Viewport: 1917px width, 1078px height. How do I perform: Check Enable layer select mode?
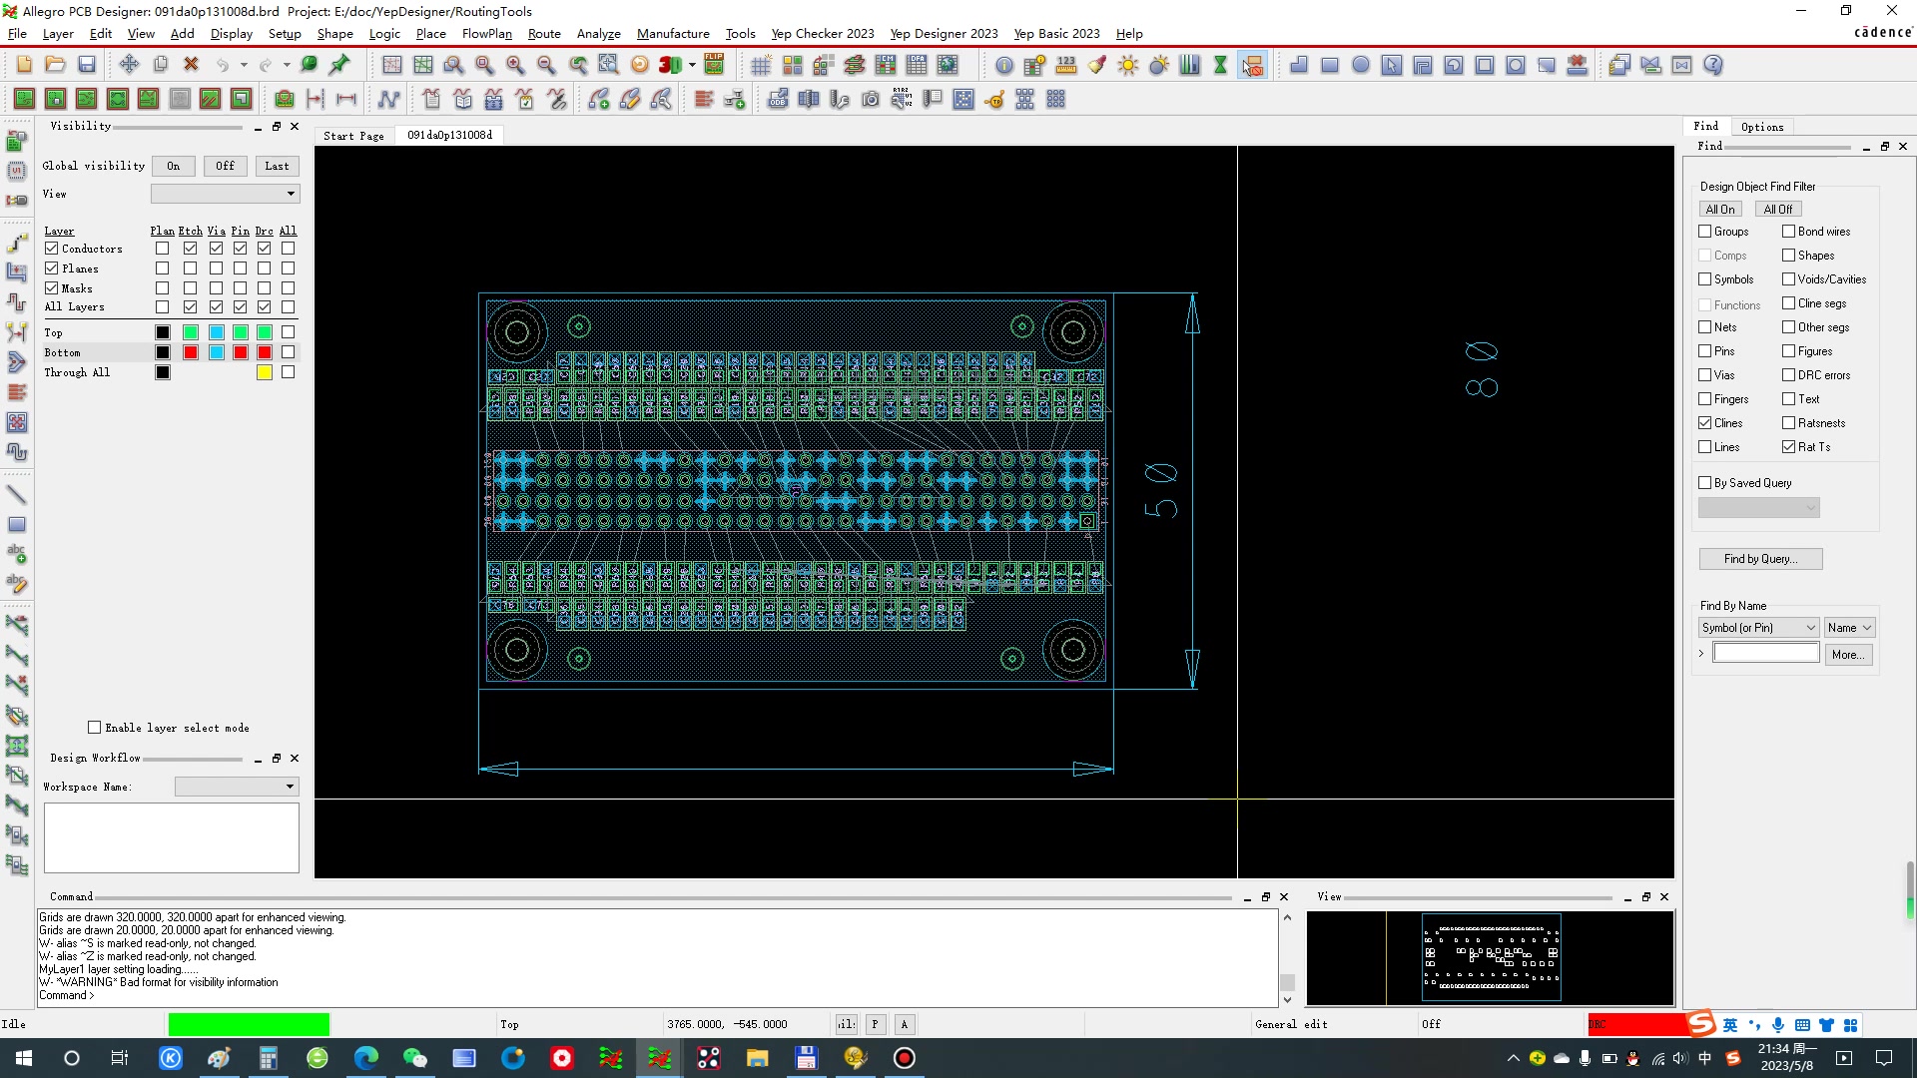tap(95, 728)
